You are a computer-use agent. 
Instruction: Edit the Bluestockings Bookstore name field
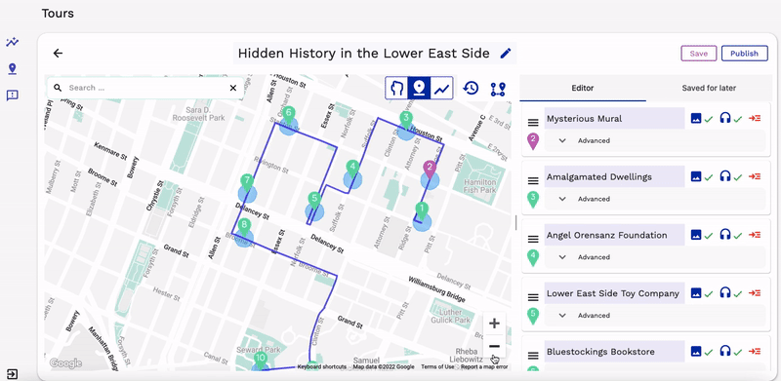click(614, 352)
